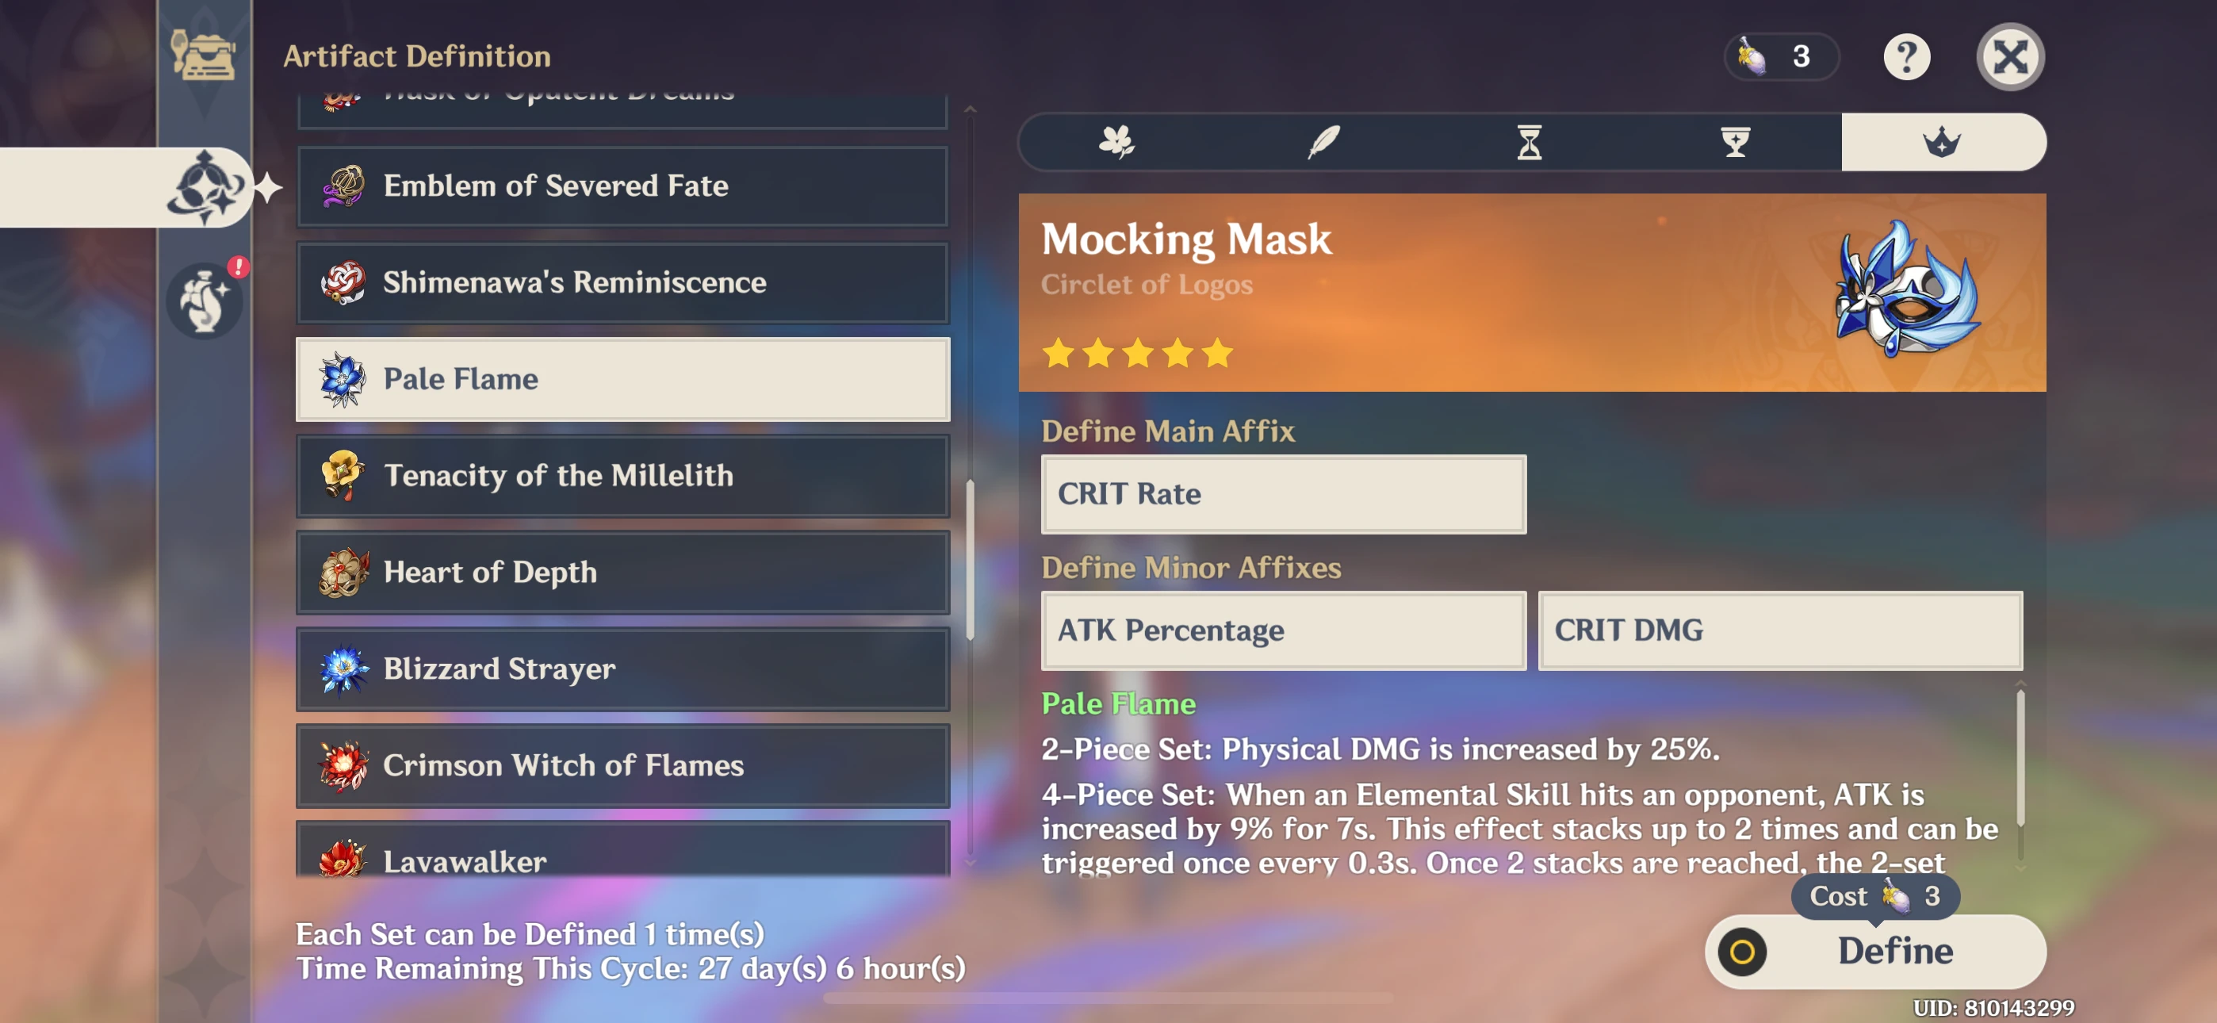Select the Flower of Life artifact tab
The height and width of the screenshot is (1023, 2217).
pos(1117,142)
